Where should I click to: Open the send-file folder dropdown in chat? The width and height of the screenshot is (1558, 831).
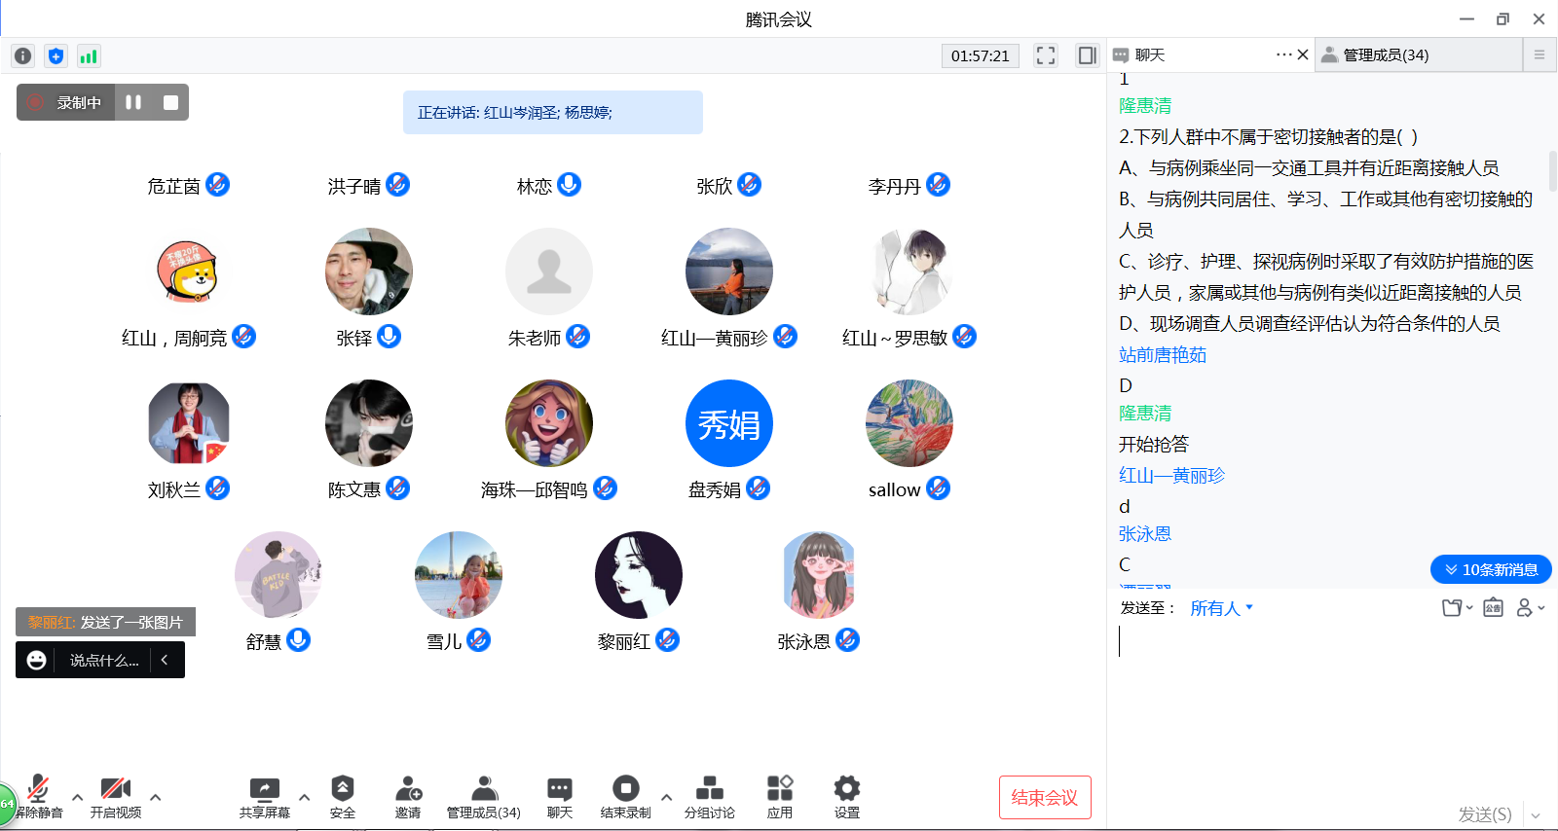[1457, 608]
